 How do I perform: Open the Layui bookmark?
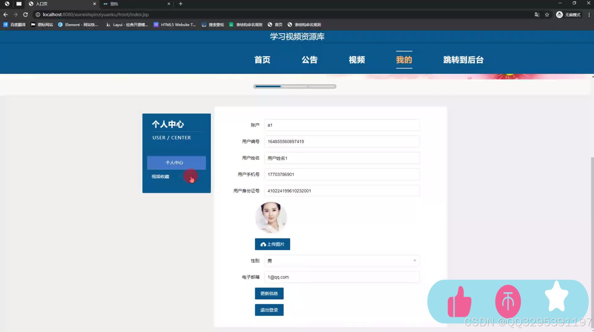point(127,25)
